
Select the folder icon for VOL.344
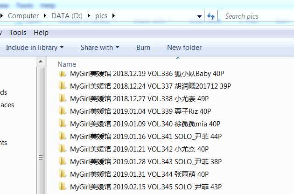point(62,174)
